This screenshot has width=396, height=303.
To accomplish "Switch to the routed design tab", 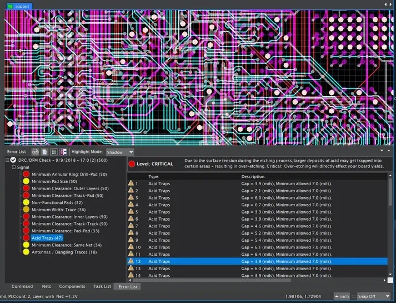I will coord(19,7).
